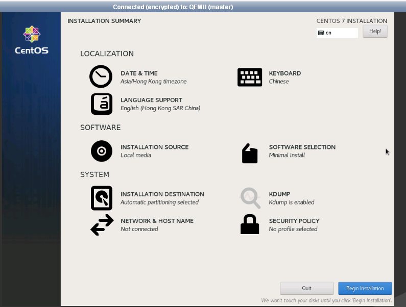
Task: Click the Asia/Hong Kong timezone text
Action: click(x=154, y=82)
